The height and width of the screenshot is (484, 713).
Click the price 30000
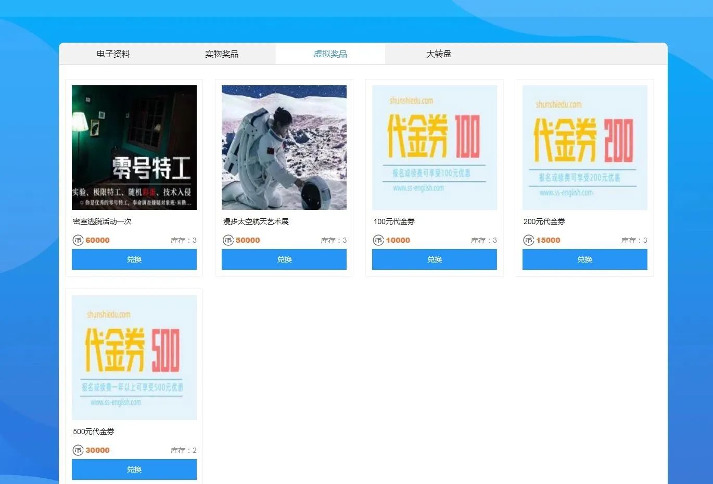98,450
